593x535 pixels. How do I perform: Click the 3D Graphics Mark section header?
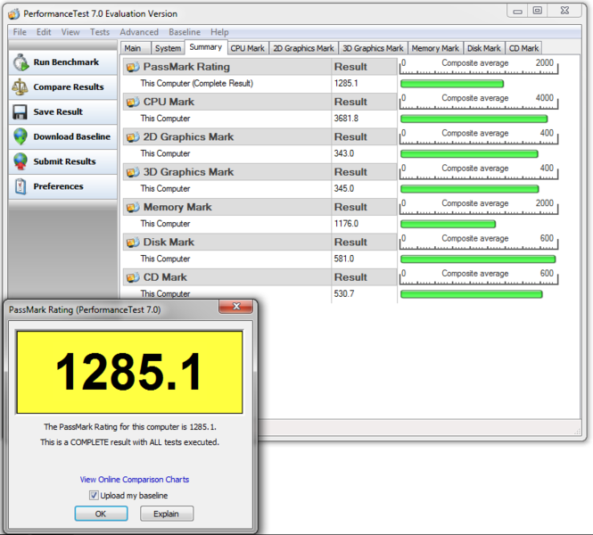coord(259,172)
